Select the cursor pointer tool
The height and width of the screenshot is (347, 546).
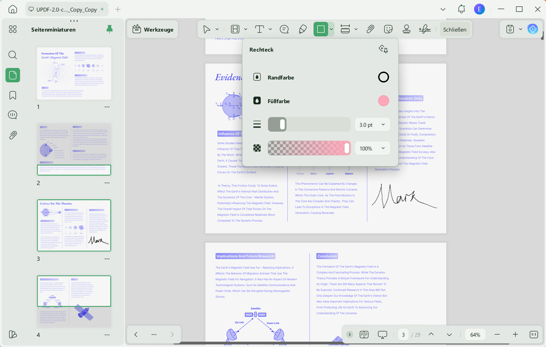click(x=207, y=29)
